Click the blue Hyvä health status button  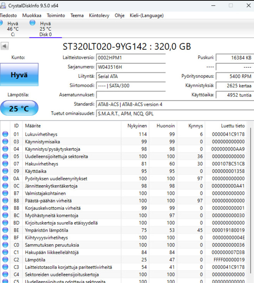coord(19,75)
